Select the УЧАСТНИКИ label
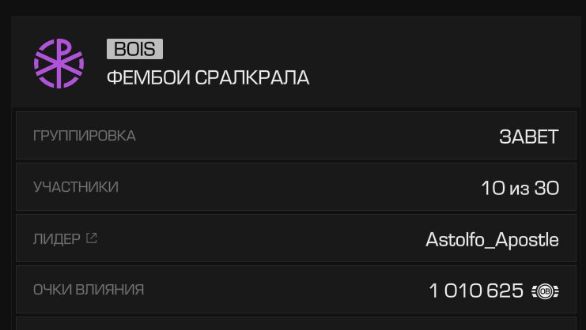 [x=75, y=187]
